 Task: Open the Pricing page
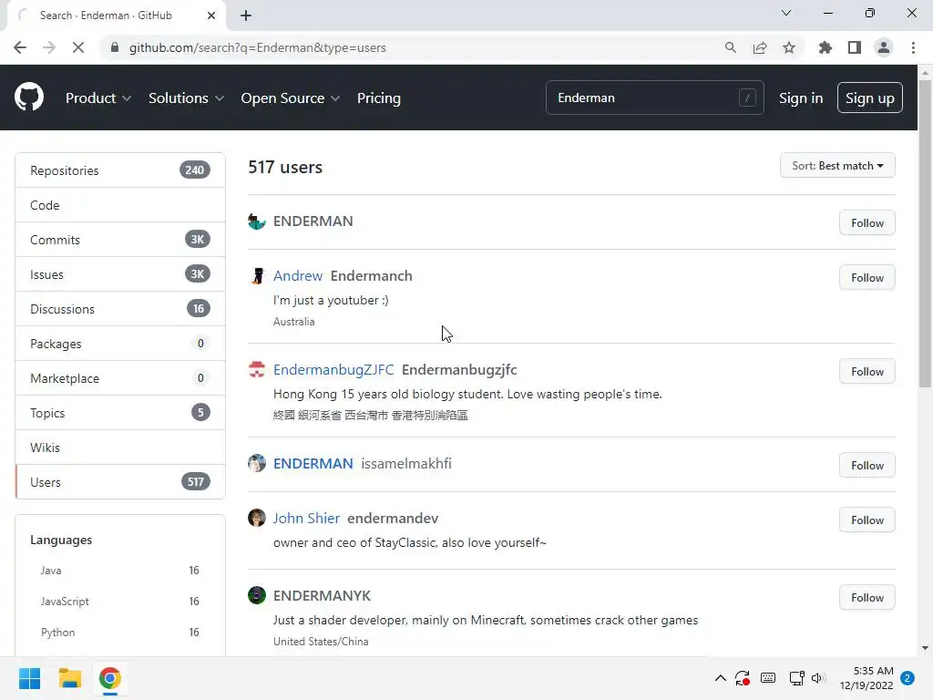[378, 98]
